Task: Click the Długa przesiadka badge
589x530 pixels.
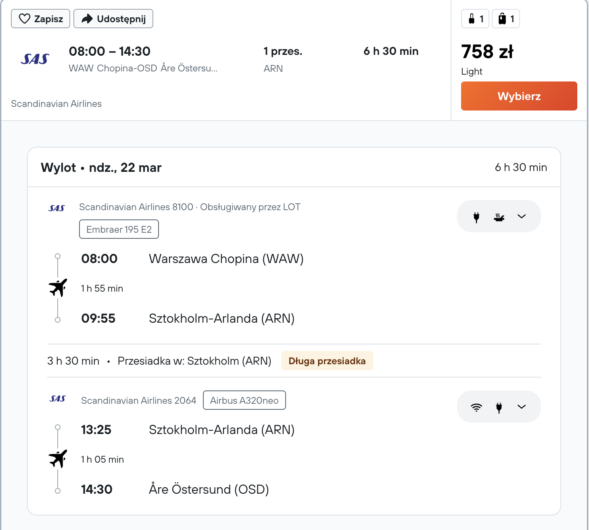Action: [x=327, y=361]
